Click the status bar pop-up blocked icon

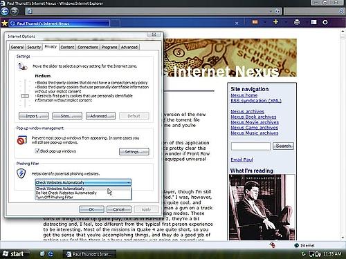coord(272,245)
